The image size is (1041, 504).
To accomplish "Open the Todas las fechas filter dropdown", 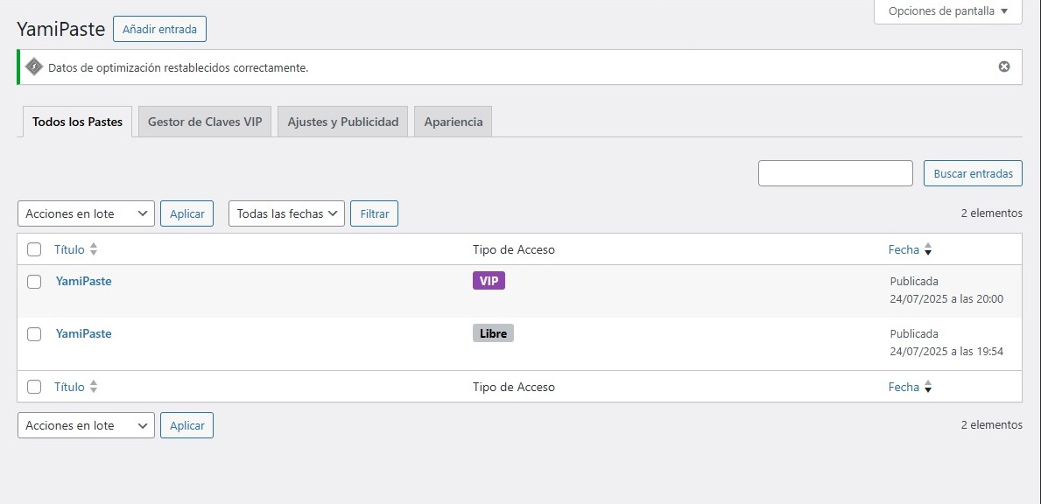I will [286, 213].
